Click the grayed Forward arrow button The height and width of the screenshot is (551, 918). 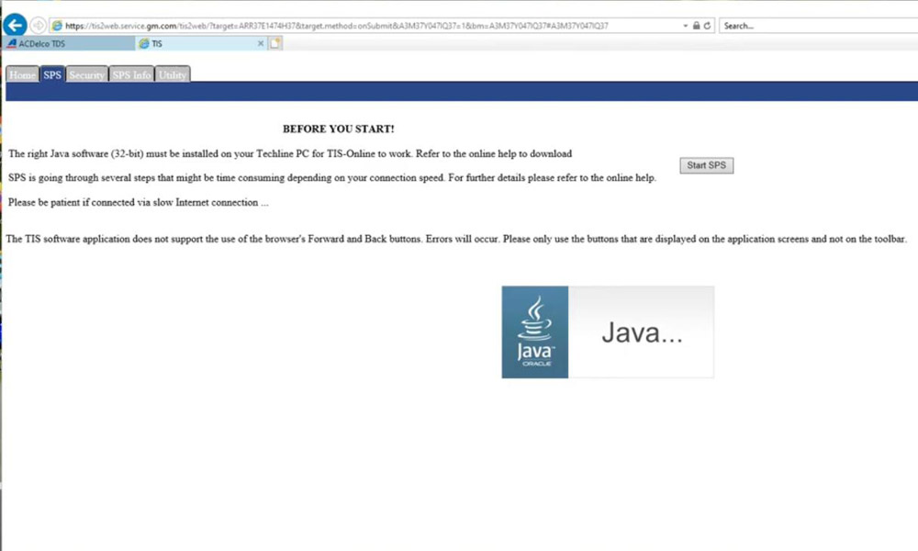click(x=38, y=26)
